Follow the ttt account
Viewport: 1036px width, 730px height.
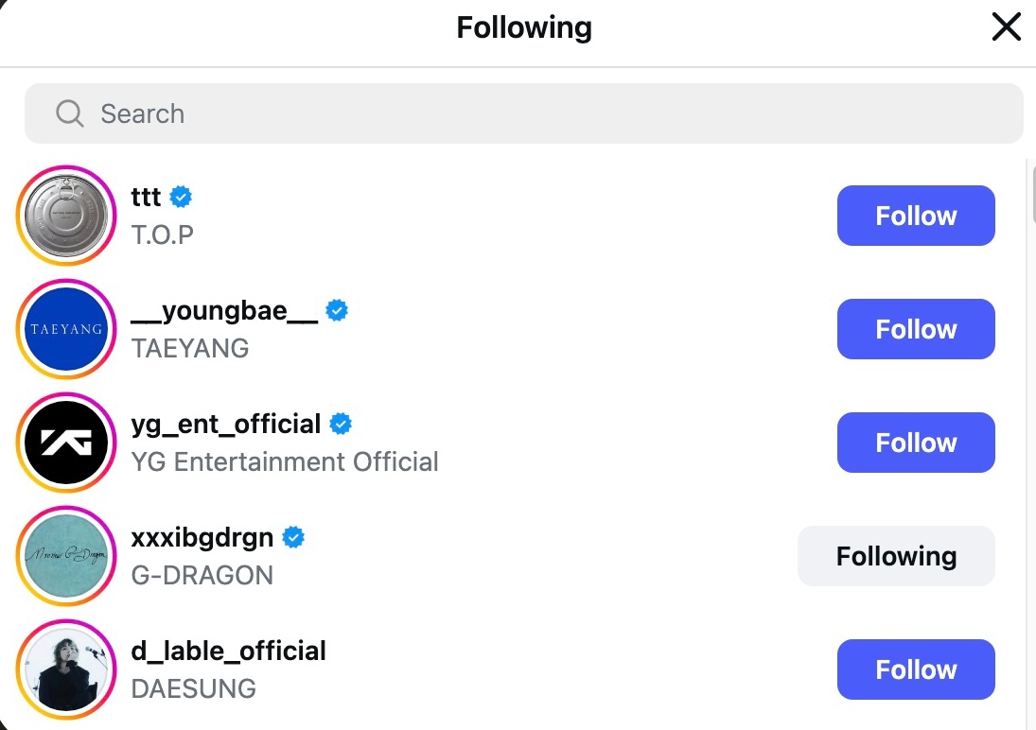pyautogui.click(x=915, y=215)
